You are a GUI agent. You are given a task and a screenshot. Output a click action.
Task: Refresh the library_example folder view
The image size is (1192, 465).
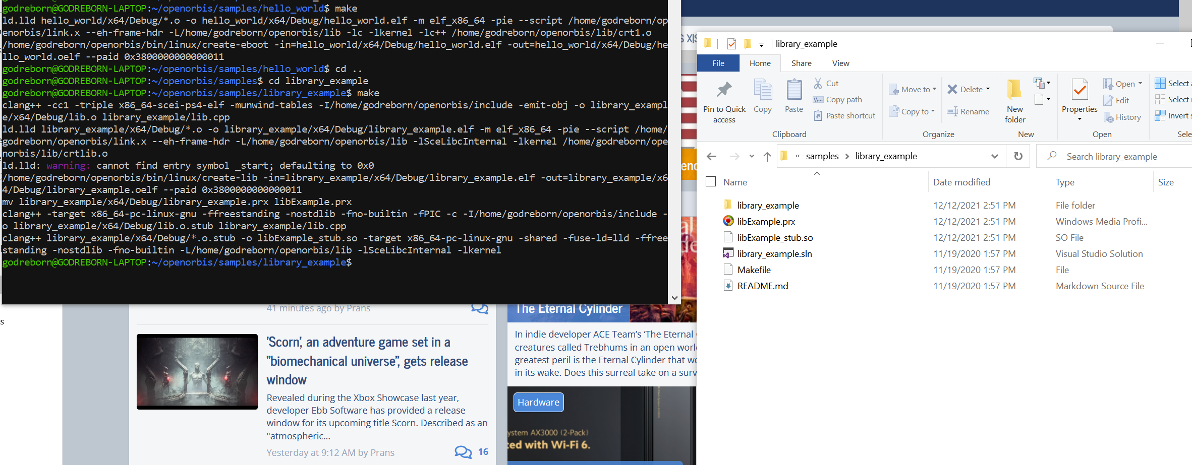point(1018,156)
